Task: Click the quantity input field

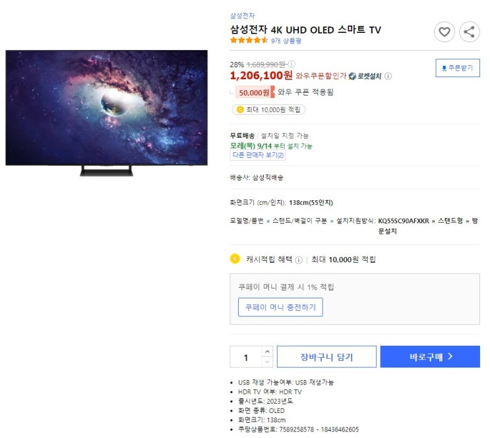Action: point(246,357)
